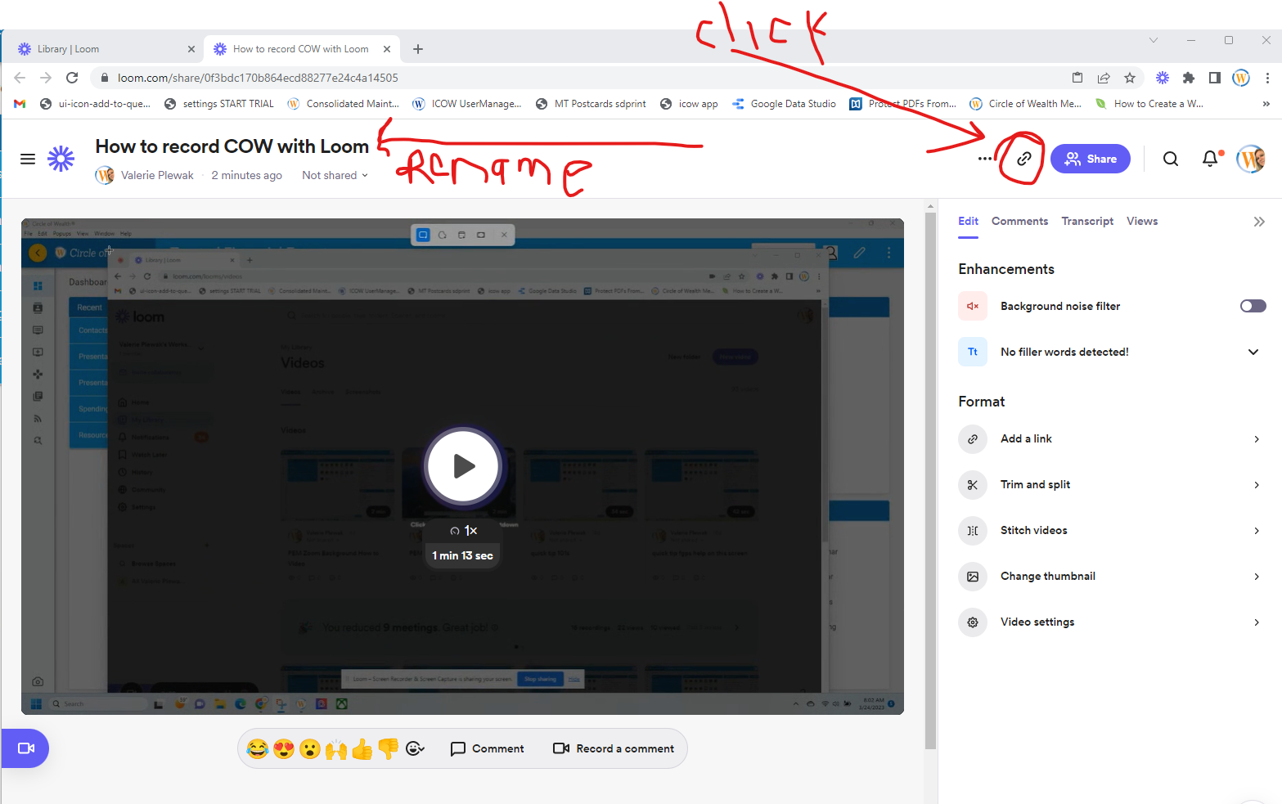
Task: Click the Trim scissors icon
Action: click(973, 485)
